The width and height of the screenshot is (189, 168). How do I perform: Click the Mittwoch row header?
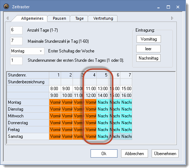[28, 116]
